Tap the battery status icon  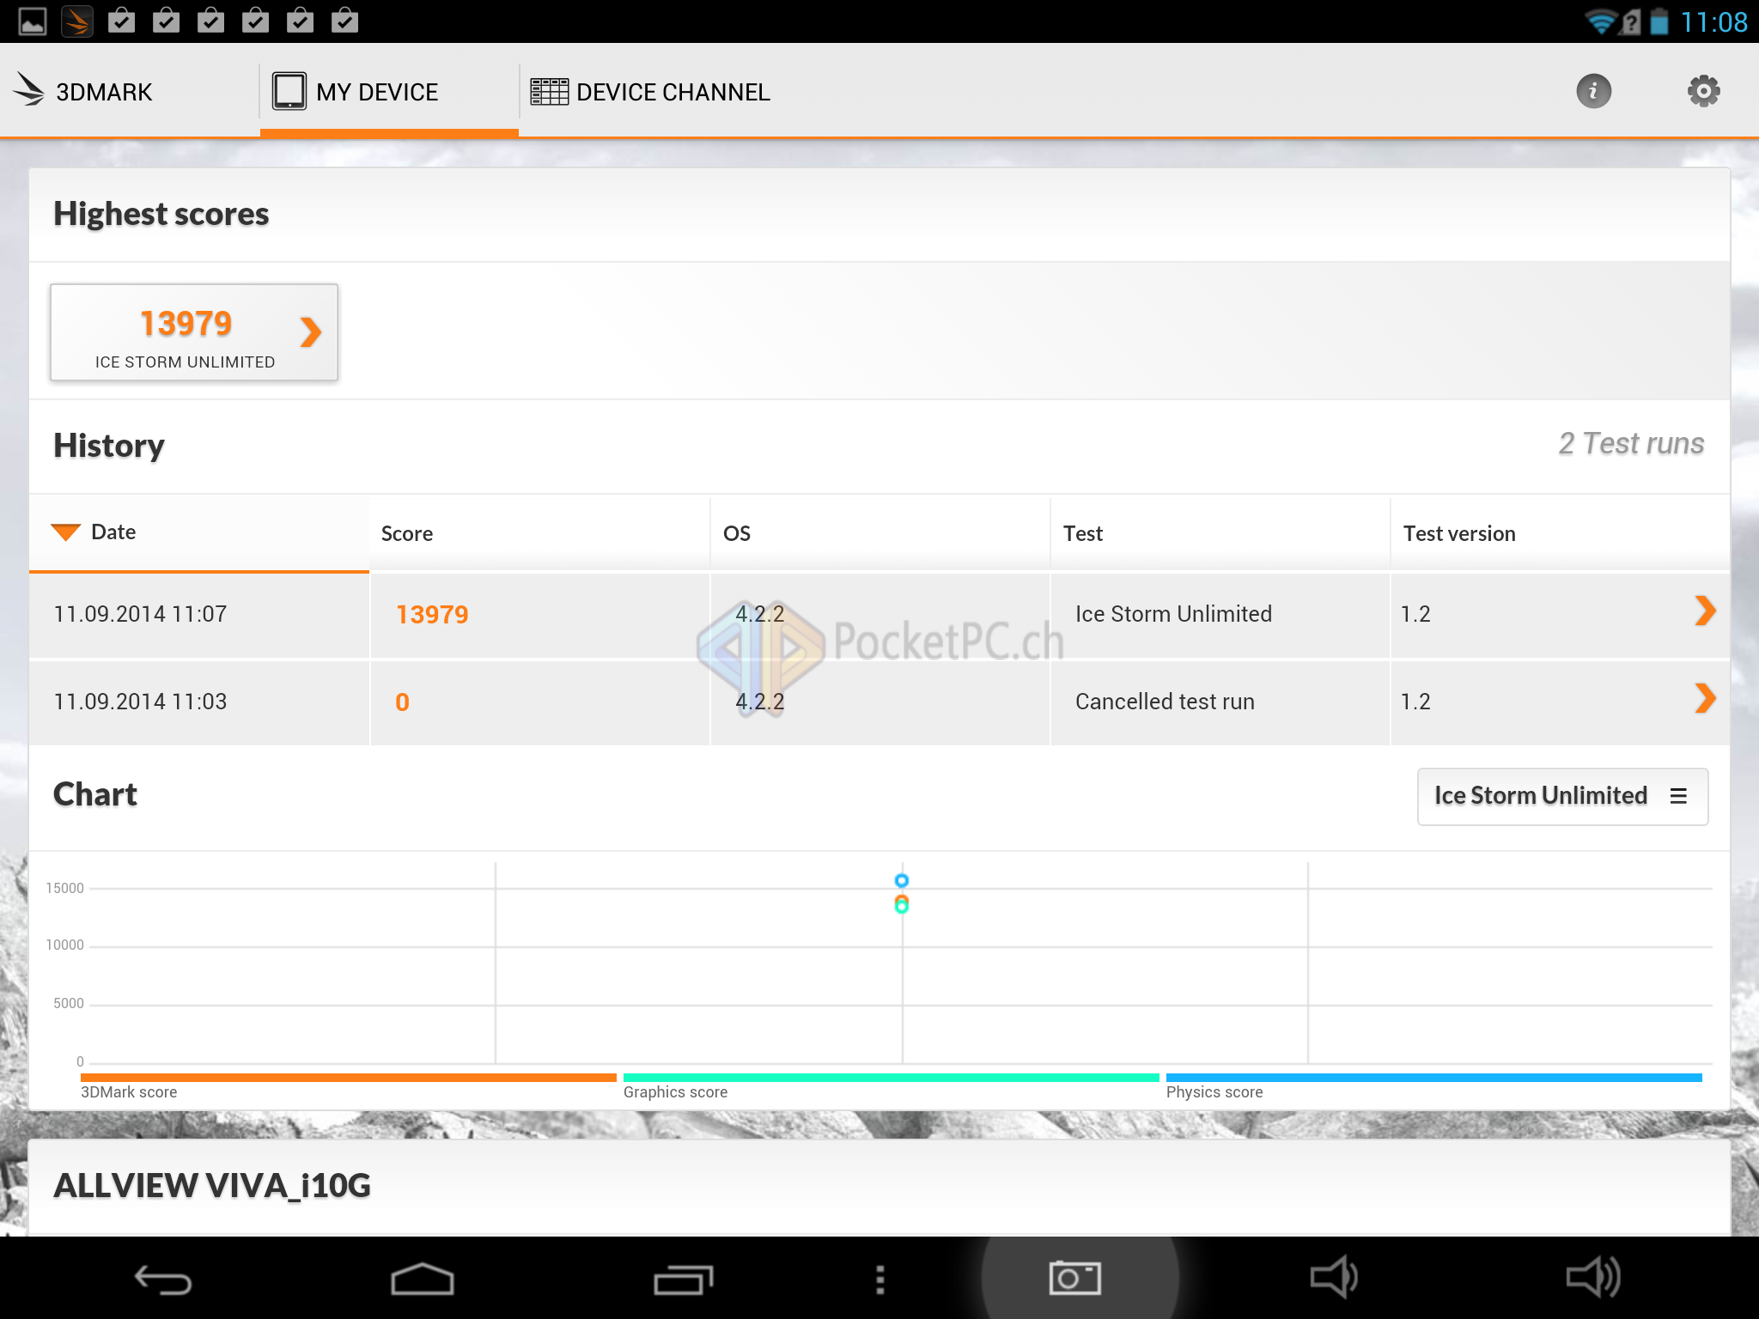click(x=1659, y=21)
